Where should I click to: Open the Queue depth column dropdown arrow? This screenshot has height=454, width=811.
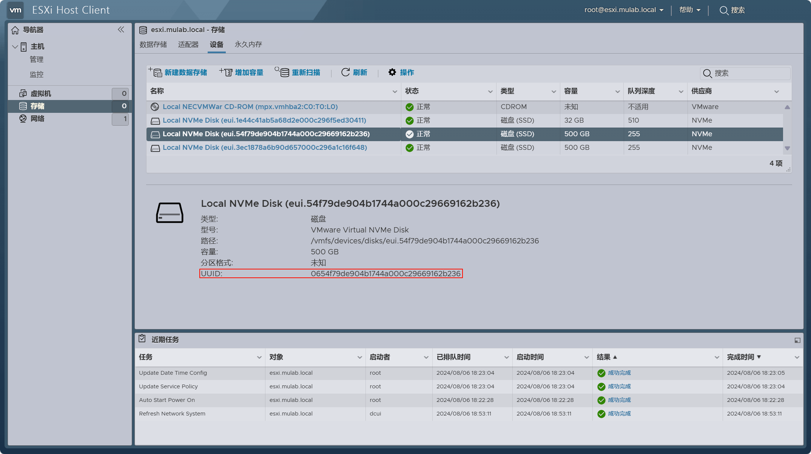pyautogui.click(x=681, y=92)
